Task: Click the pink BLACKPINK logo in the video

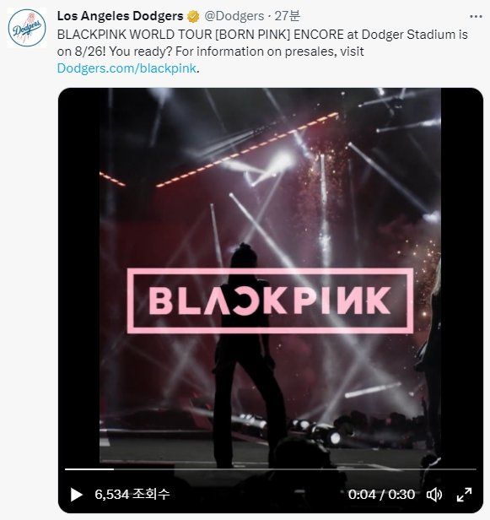Action: tap(271, 301)
